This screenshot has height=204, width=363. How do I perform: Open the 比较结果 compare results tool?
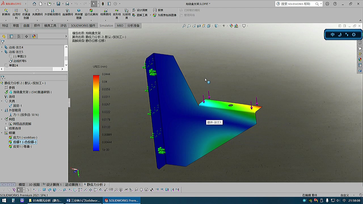tap(127, 13)
